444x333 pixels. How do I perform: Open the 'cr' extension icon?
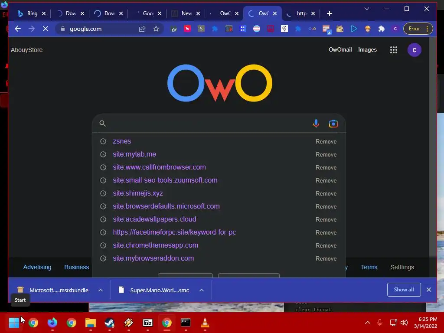click(x=174, y=29)
